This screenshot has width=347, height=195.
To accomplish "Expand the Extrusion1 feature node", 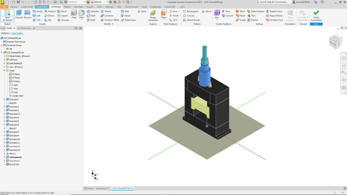I will [x=4, y=99].
